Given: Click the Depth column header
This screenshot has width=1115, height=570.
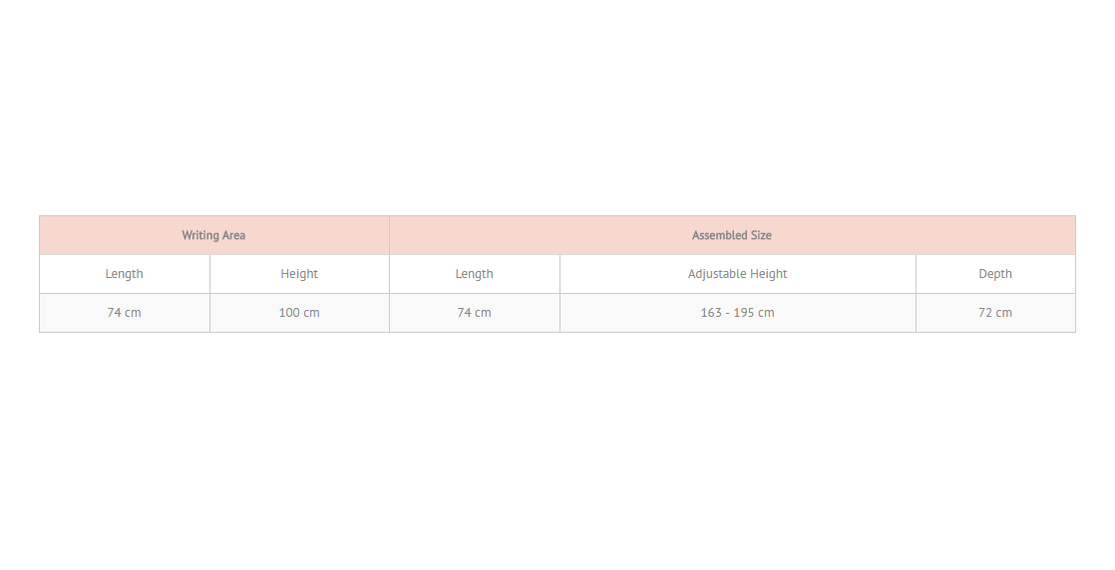Looking at the screenshot, I should click(995, 274).
